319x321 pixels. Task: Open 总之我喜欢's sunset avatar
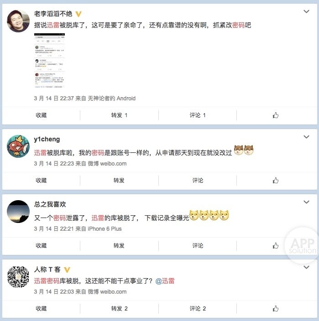tap(18, 212)
